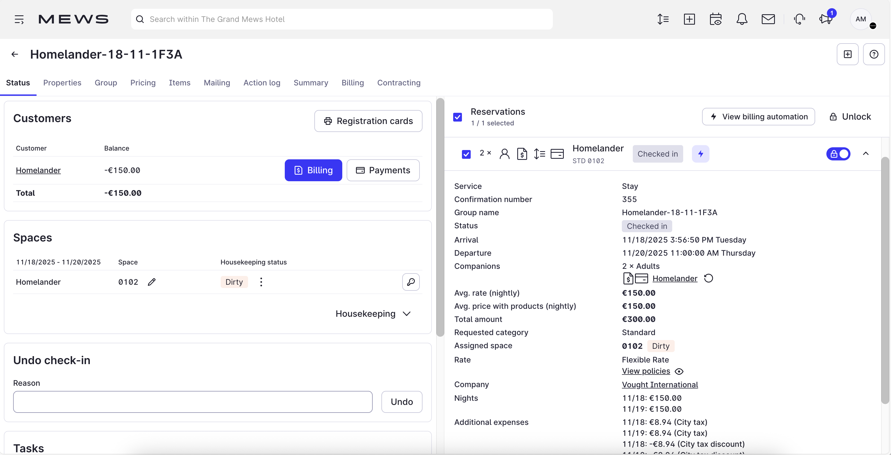
Task: Open the Vought International company link
Action: pyautogui.click(x=660, y=385)
